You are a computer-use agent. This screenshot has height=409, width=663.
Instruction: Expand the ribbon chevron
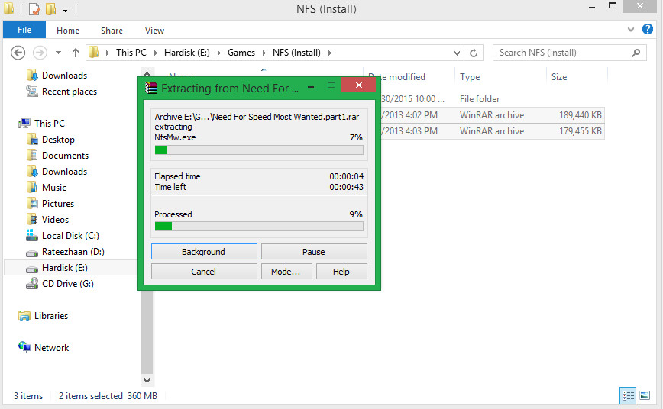click(631, 30)
